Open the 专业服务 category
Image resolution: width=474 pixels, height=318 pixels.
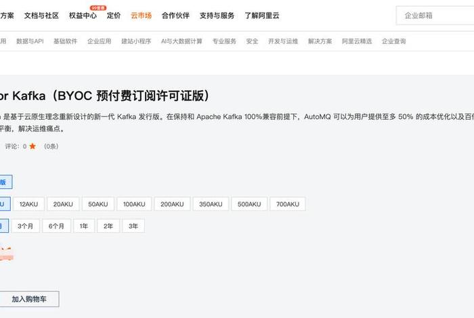tap(224, 41)
